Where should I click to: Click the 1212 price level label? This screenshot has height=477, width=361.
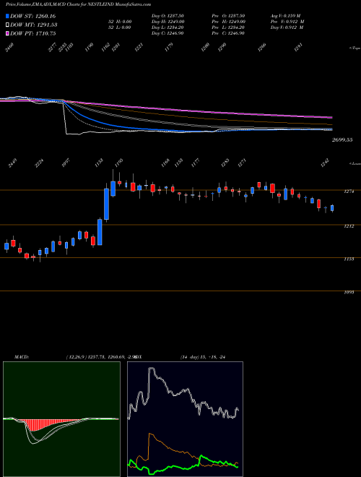point(349,226)
